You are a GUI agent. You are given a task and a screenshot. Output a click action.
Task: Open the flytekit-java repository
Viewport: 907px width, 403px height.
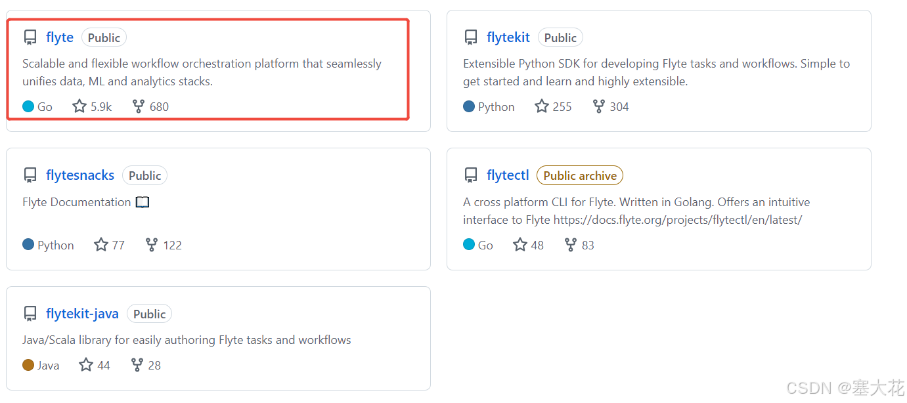click(82, 313)
